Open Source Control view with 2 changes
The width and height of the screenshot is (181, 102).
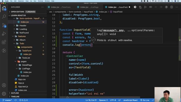click(x=4, y=25)
